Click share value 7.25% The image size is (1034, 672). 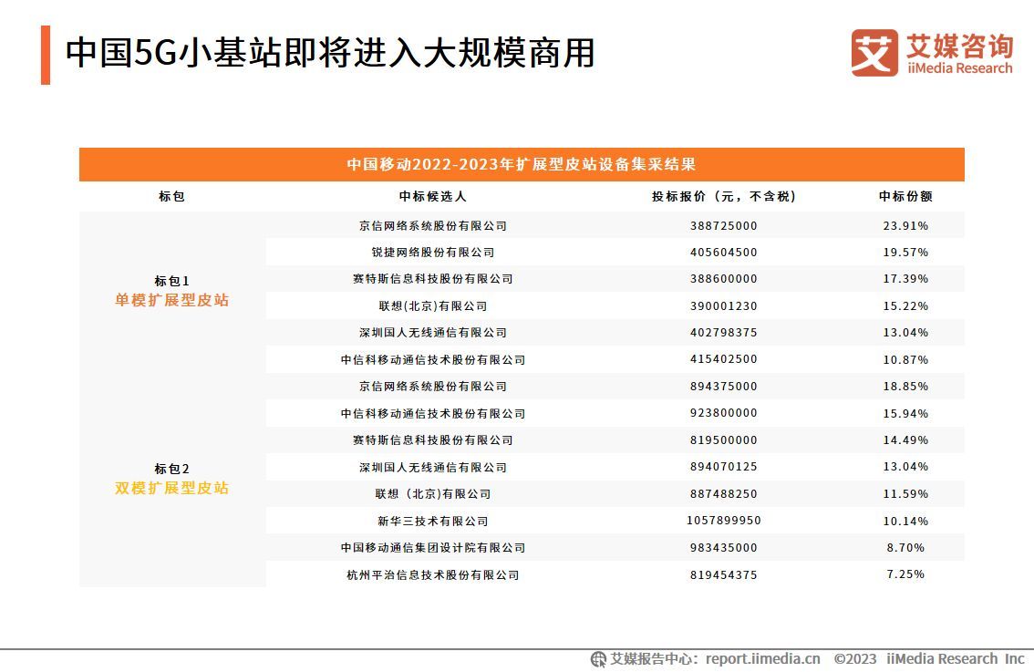coord(906,574)
